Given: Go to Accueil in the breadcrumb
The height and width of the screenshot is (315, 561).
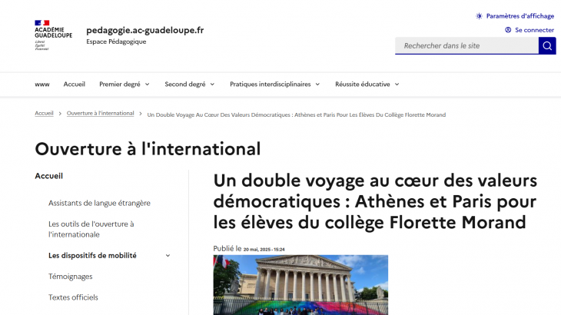Looking at the screenshot, I should 44,114.
